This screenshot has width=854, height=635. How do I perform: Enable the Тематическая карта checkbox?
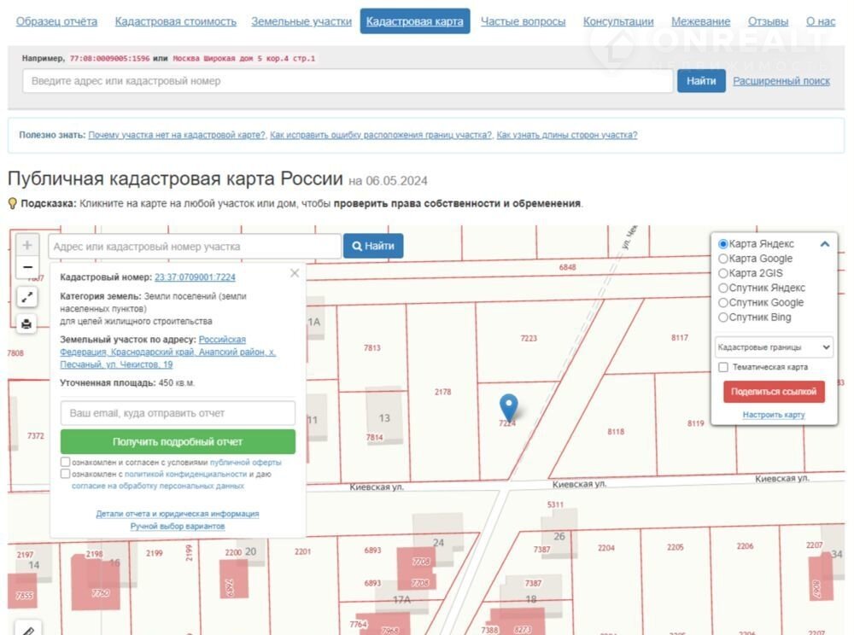pyautogui.click(x=723, y=367)
